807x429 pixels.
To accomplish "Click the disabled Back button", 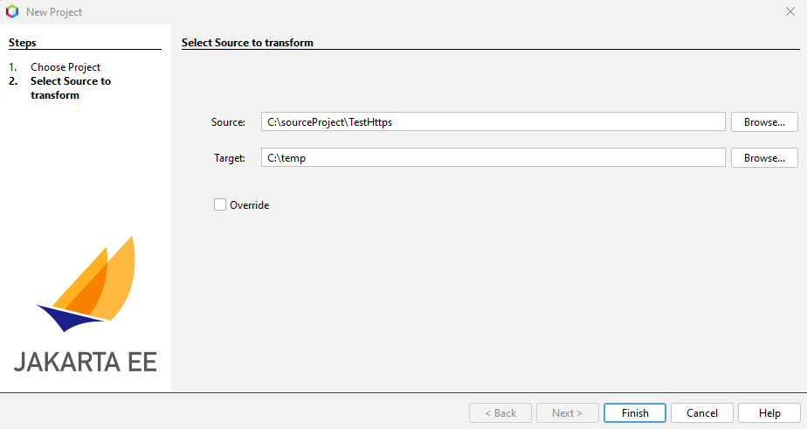I will click(500, 413).
